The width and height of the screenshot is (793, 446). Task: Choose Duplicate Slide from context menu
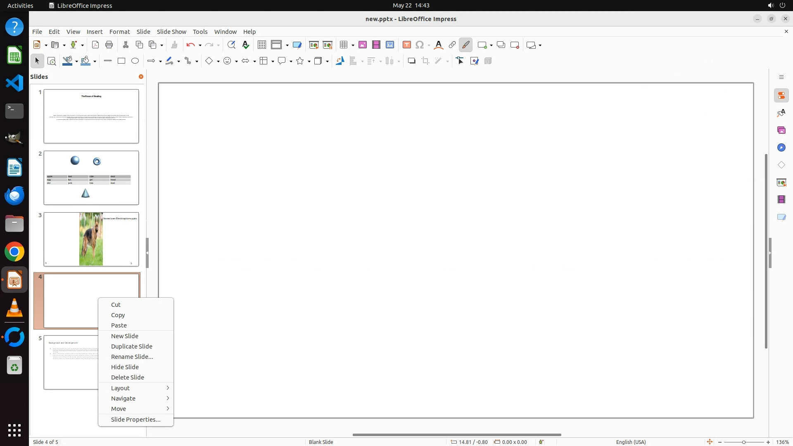click(132, 346)
